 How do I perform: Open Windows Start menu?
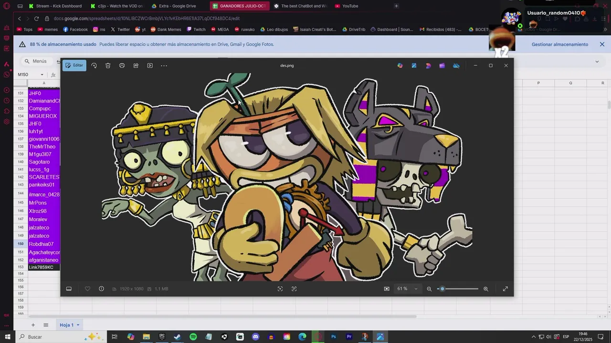pyautogui.click(x=7, y=337)
